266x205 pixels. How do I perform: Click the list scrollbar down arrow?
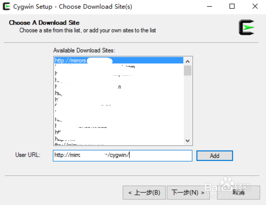tap(187, 141)
